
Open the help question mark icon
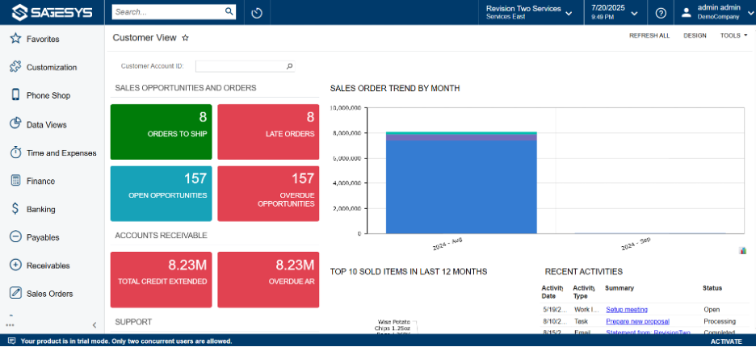[x=661, y=13]
